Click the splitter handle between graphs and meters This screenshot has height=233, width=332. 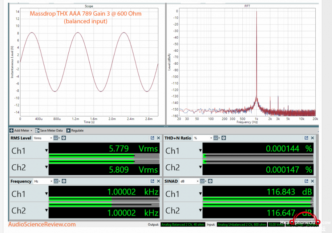point(166,126)
